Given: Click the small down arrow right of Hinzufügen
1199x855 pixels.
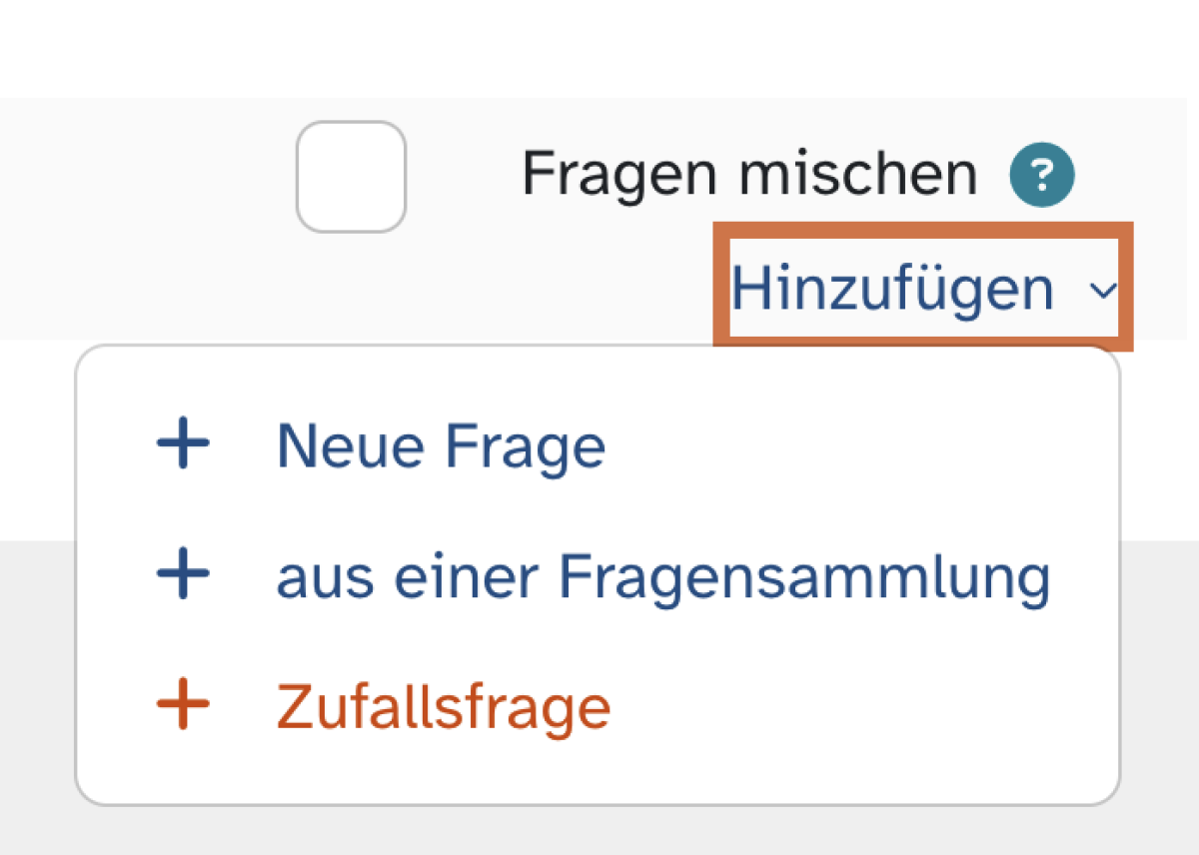Looking at the screenshot, I should point(1103,291).
